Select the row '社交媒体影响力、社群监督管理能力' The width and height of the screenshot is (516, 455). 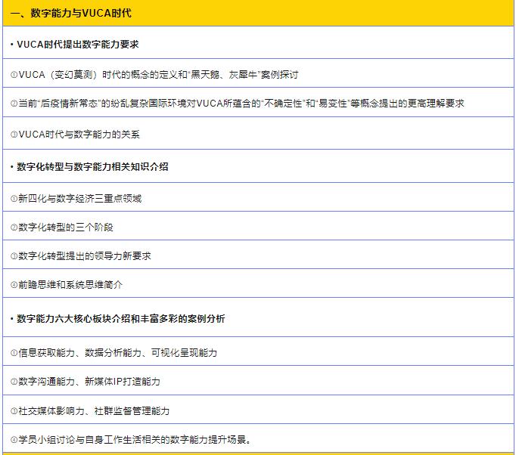point(258,410)
